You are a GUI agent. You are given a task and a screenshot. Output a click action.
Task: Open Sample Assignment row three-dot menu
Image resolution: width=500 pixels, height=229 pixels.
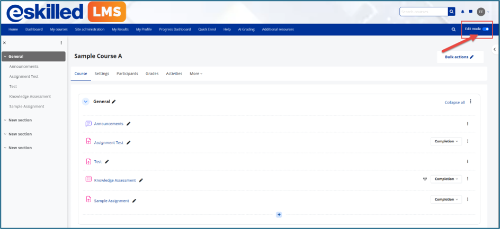tap(468, 199)
